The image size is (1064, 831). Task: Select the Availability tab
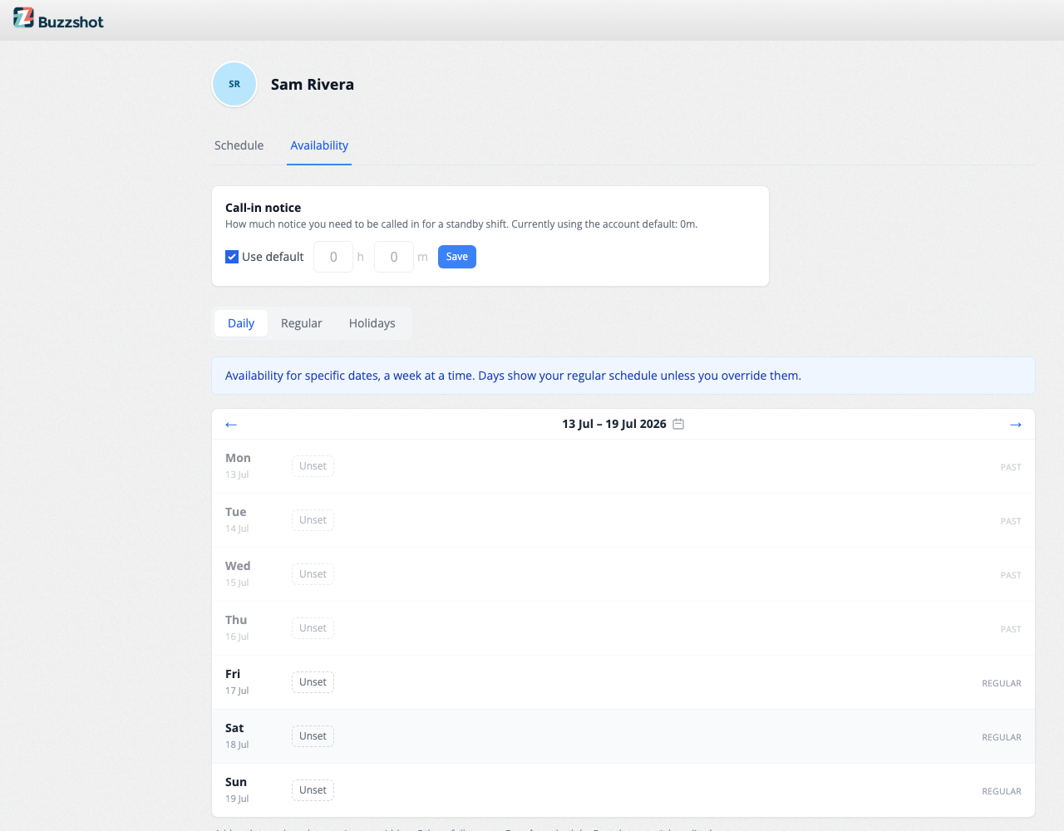coord(319,145)
